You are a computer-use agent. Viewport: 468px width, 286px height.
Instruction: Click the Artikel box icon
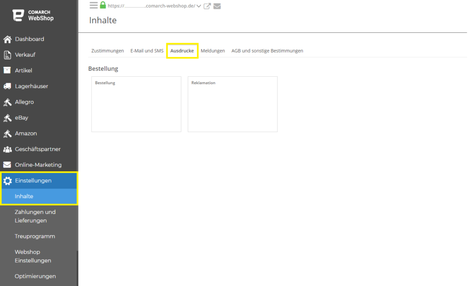[7, 70]
